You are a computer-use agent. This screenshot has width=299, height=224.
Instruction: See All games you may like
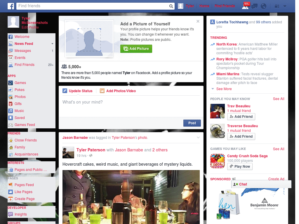(278, 149)
